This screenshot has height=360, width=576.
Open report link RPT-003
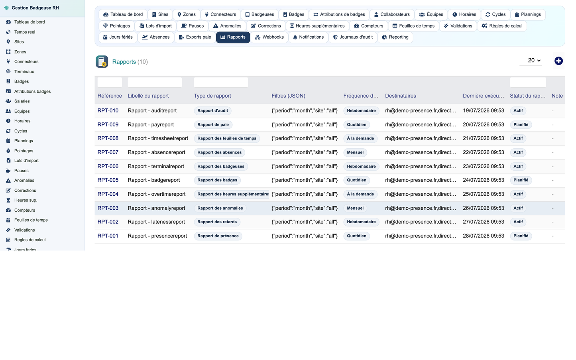point(108,208)
